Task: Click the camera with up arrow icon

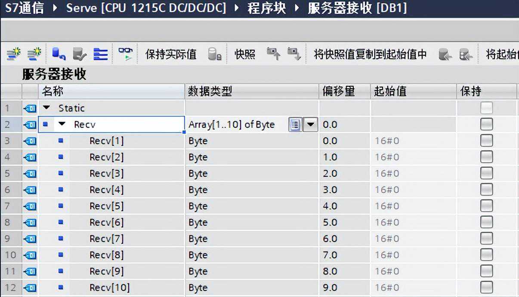Action: click(x=273, y=54)
